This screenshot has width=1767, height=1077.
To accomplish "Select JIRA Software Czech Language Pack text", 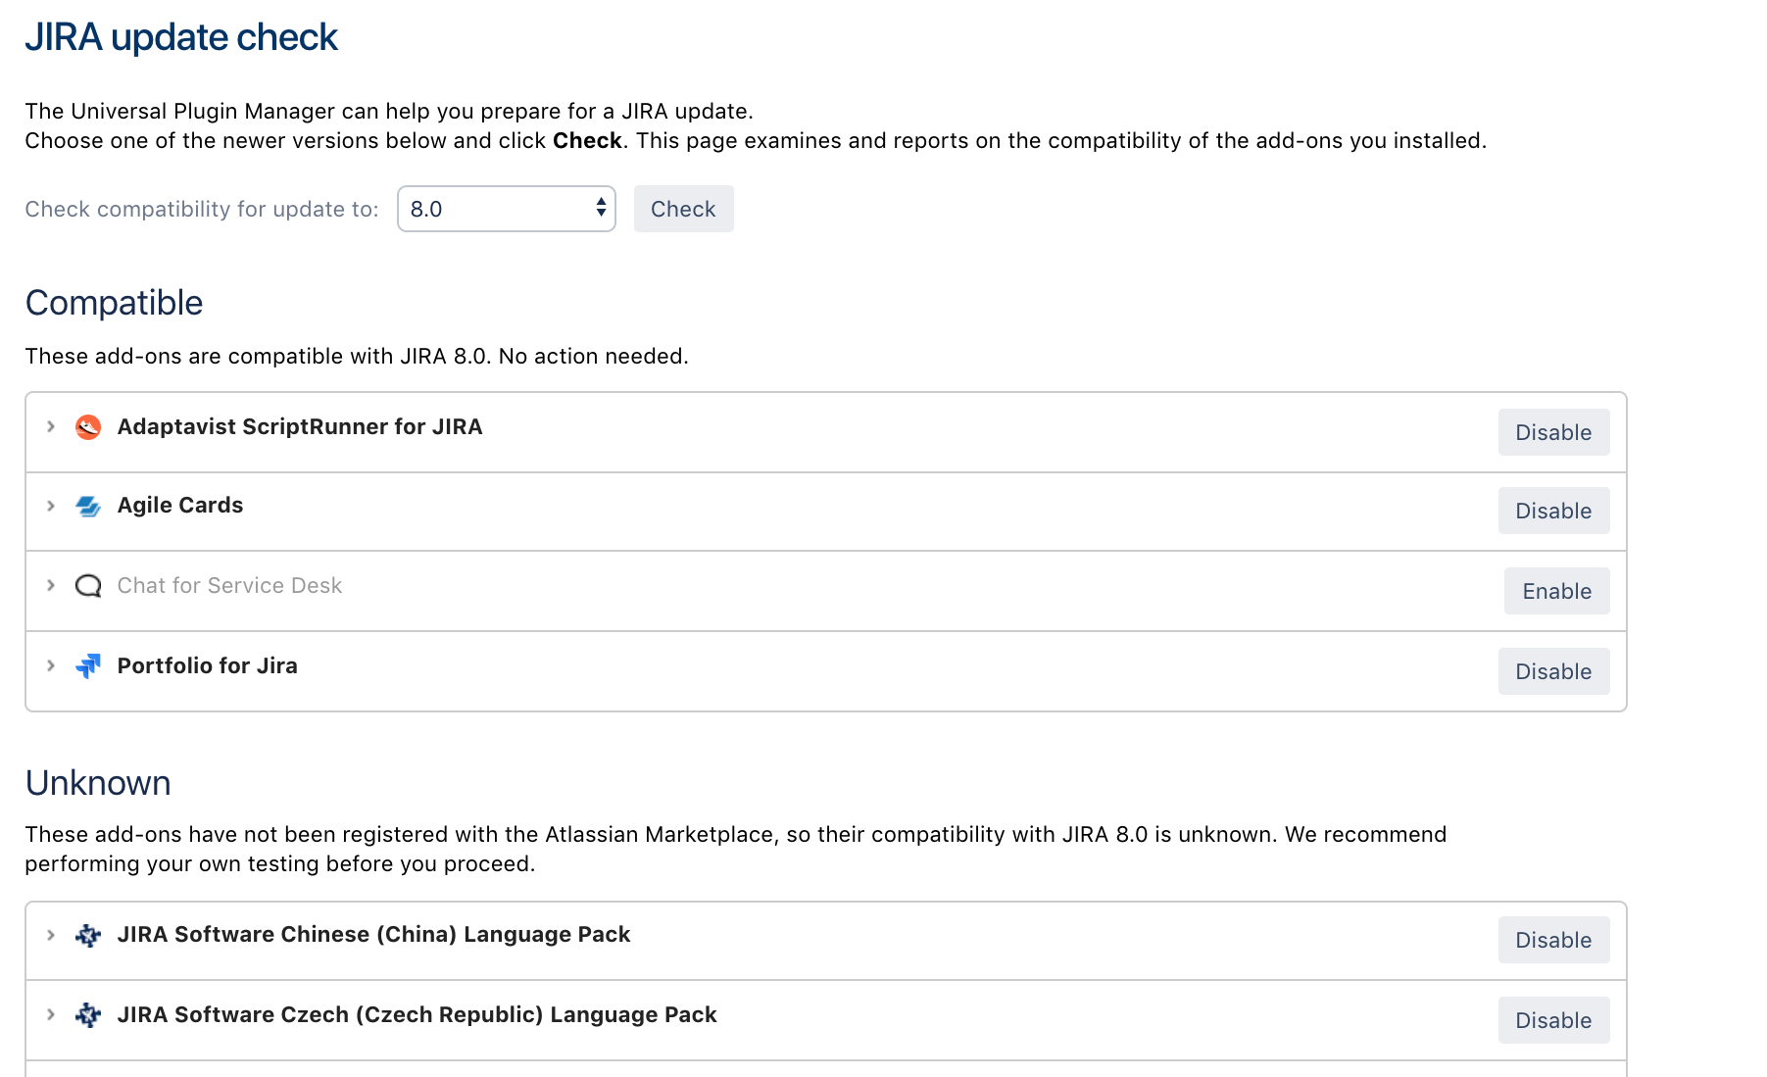I will click(417, 1015).
